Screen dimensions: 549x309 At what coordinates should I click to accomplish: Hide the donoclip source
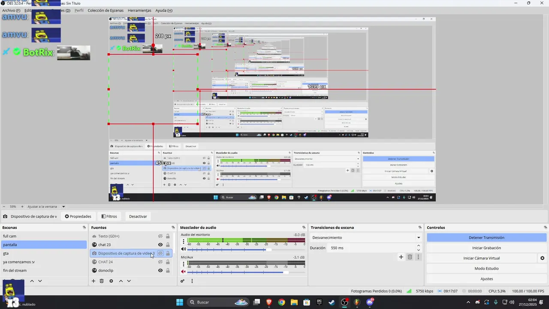[160, 270]
